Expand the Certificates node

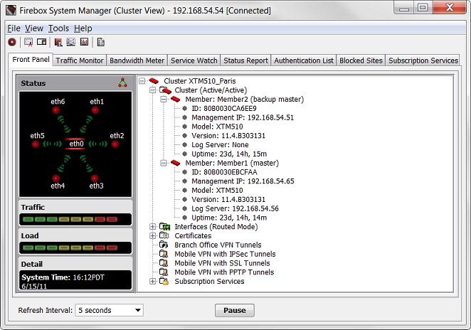[x=152, y=235]
